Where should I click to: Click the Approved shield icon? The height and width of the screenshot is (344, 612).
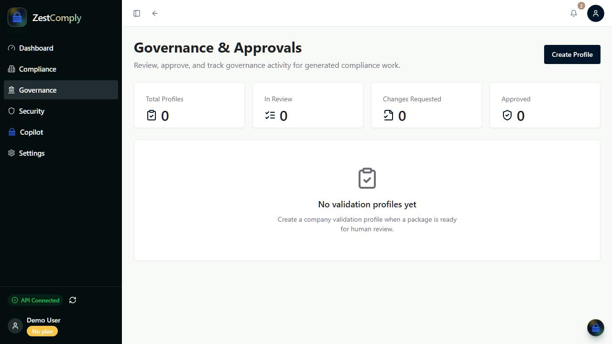[507, 115]
